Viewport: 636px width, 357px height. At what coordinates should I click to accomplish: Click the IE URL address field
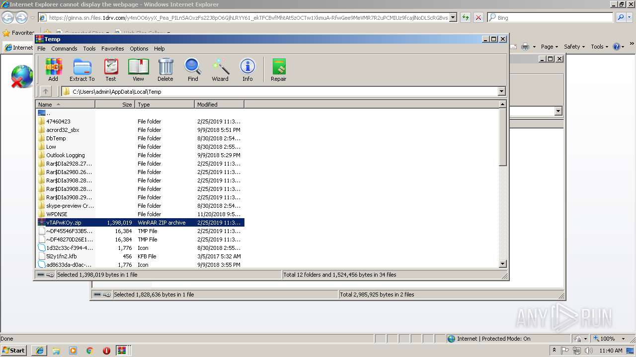243,17
